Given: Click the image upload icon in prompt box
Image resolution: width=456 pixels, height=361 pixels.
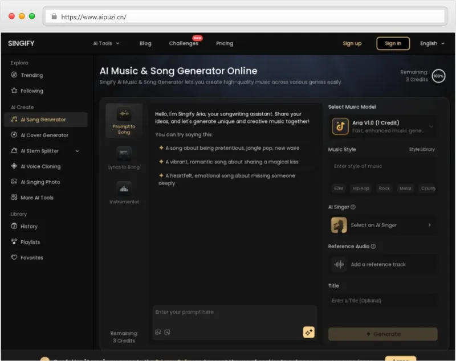Looking at the screenshot, I should coord(158,333).
